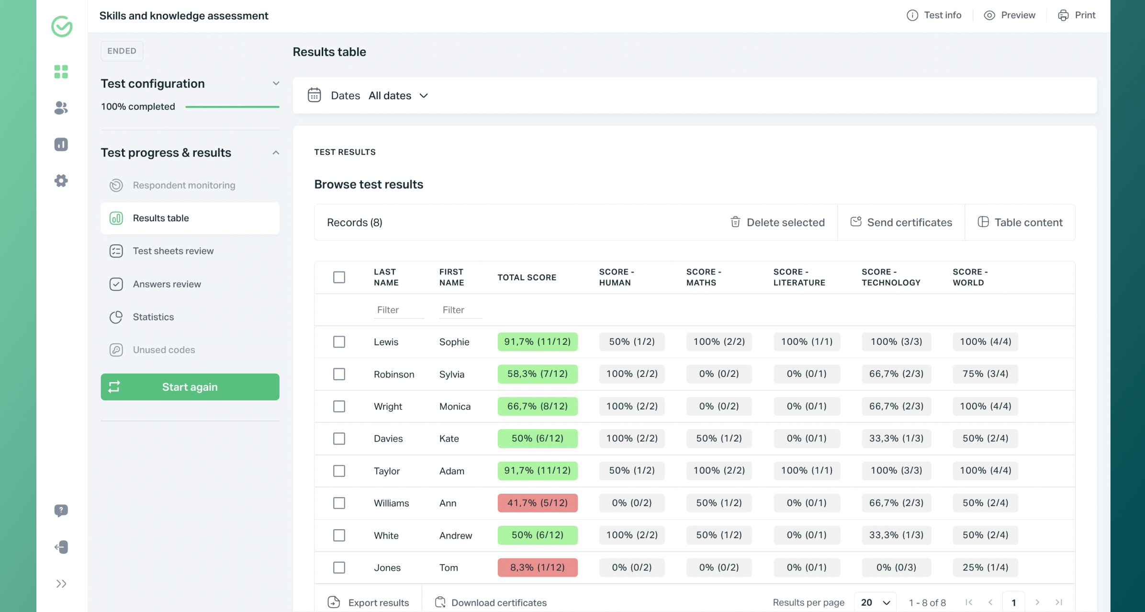
Task: Click the dashboard grid icon in sidebar
Action: click(61, 71)
